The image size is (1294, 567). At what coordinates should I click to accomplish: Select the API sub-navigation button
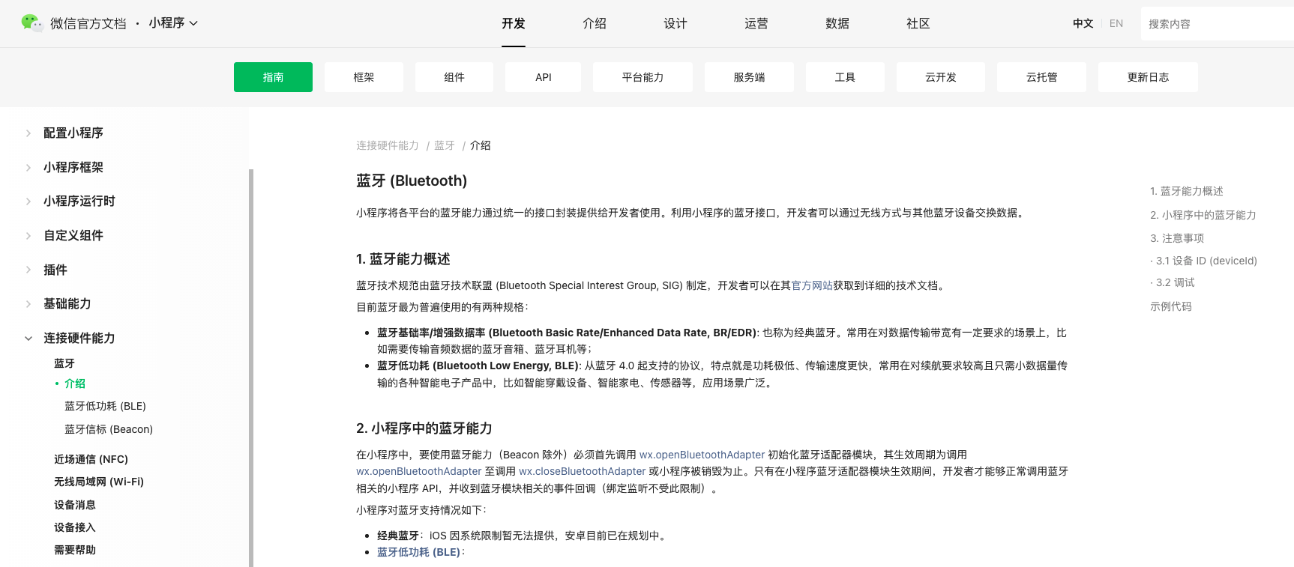pyautogui.click(x=543, y=77)
